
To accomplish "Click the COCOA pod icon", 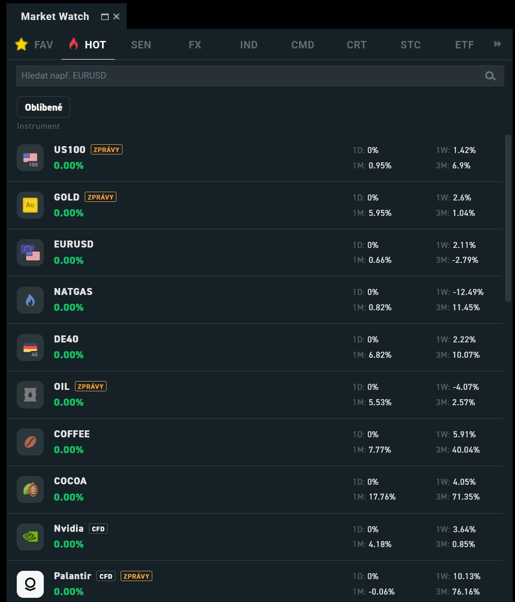I will tap(30, 489).
